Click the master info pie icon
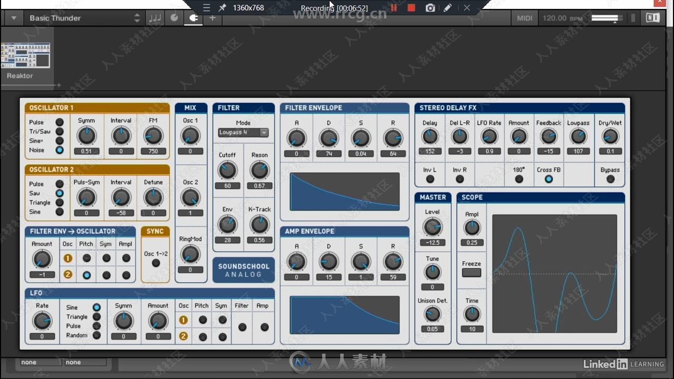 tap(174, 18)
